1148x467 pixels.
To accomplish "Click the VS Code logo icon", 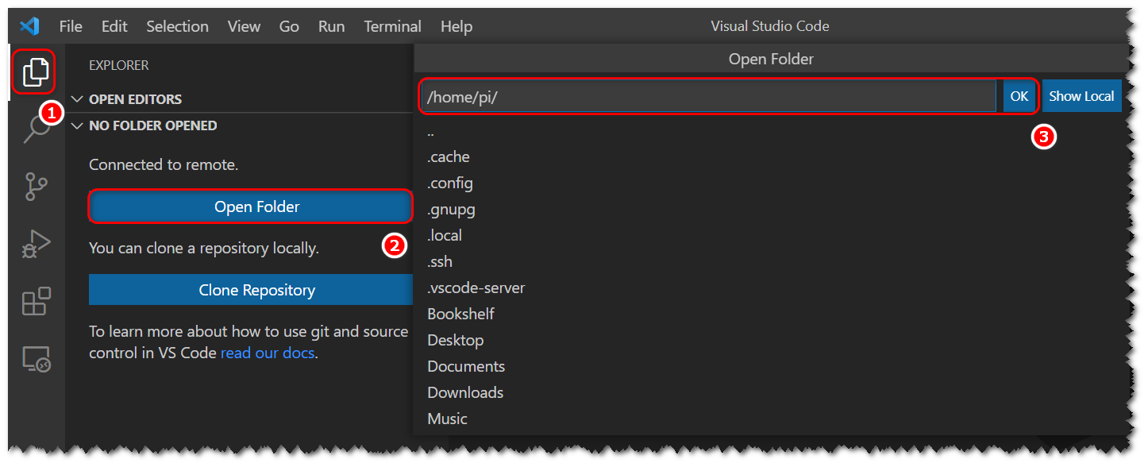I will [x=29, y=26].
